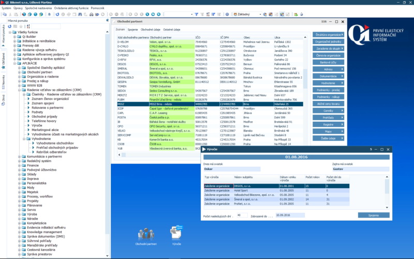Image resolution: width=414 pixels, height=259 pixels.
Task: Click the Všetky funkcie folder icon
Action: click(14, 32)
